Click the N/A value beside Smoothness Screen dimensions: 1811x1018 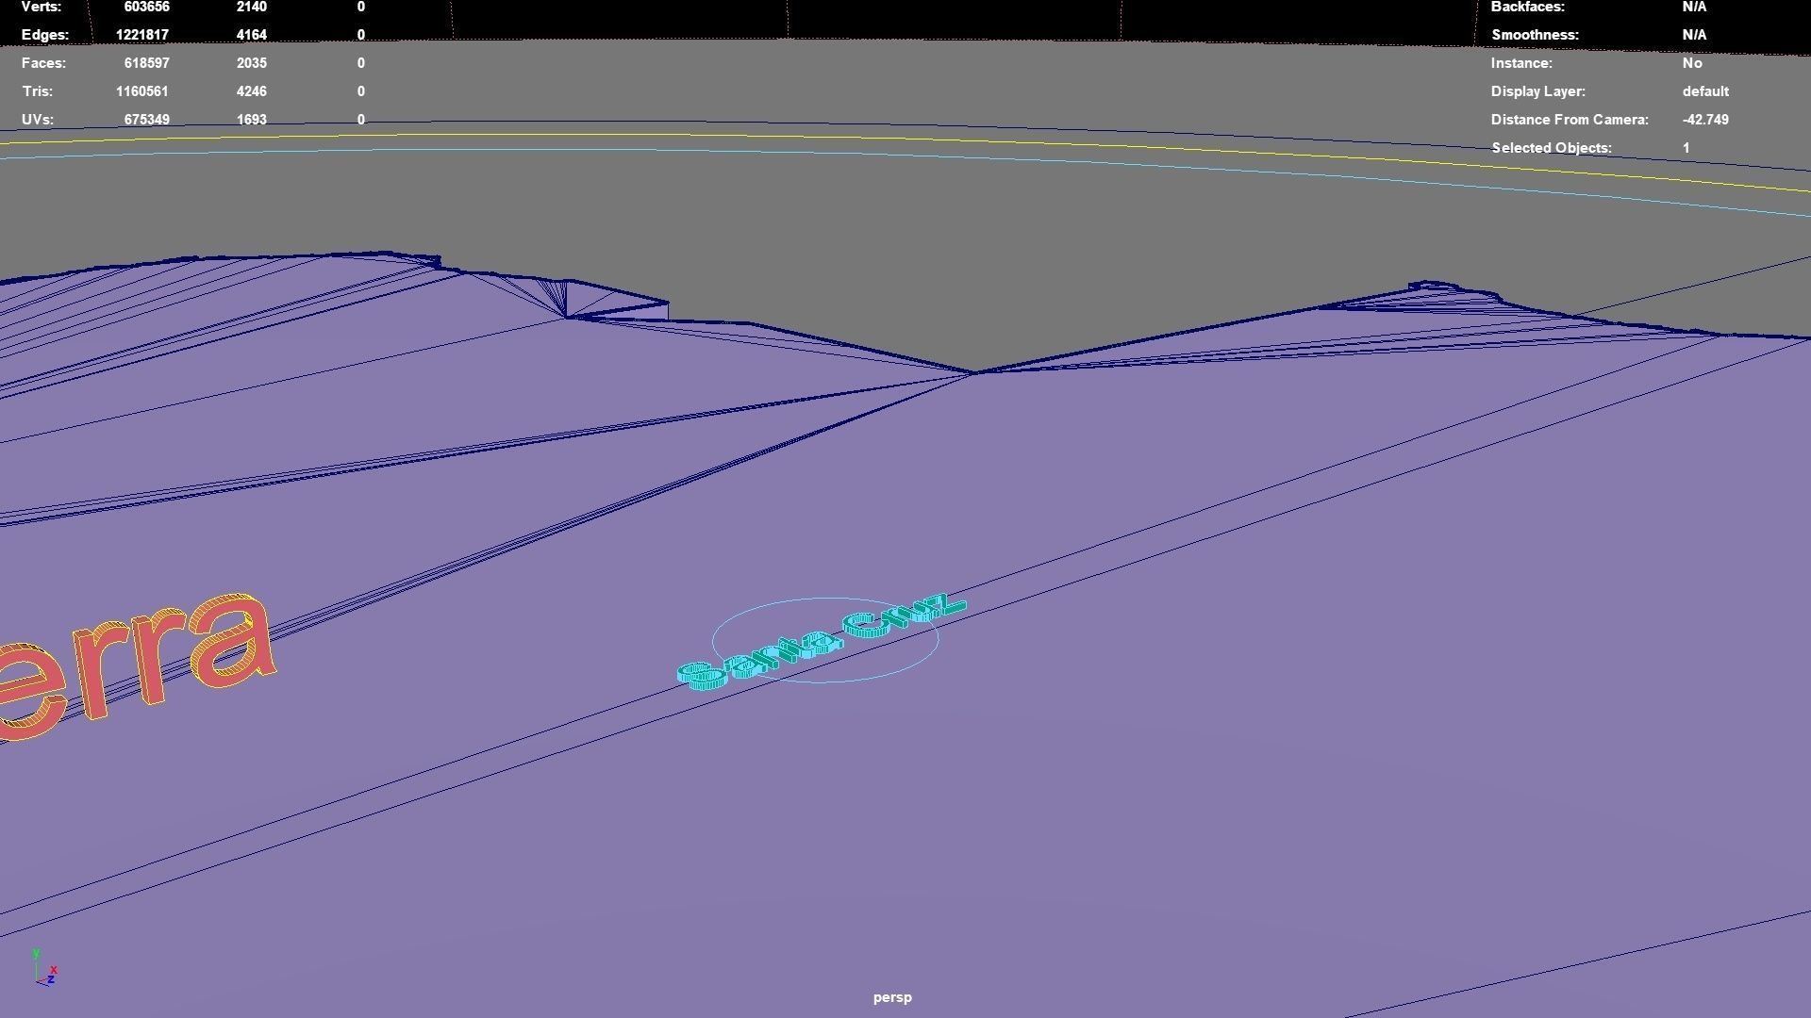click(1694, 35)
